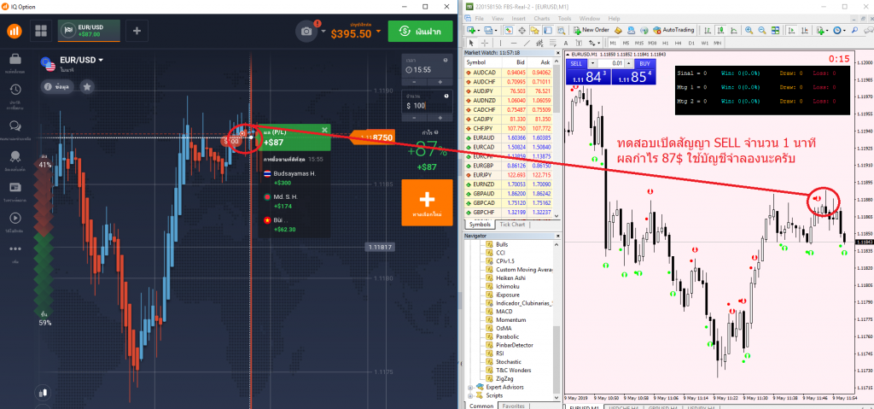The width and height of the screenshot is (874, 409).
Task: Click the three-dots more icon in IQ Option sidebar
Action: pos(15,248)
